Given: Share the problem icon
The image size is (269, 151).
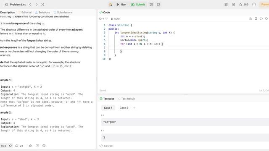Looking at the screenshot, I should click(37, 146).
